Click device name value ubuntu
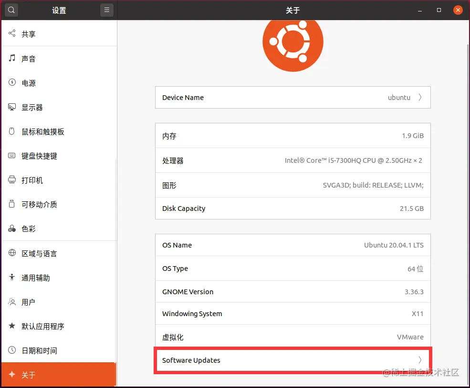Screen dimensions: 470x388 pyautogui.click(x=399, y=98)
